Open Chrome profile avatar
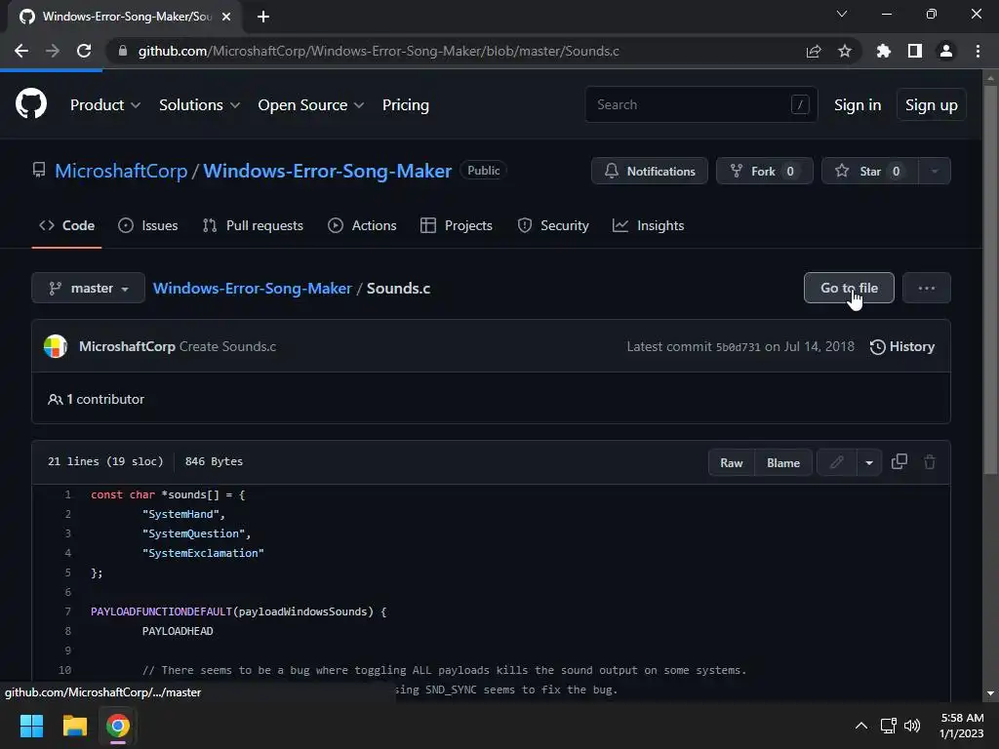Screen dimensions: 999x749 [946, 51]
